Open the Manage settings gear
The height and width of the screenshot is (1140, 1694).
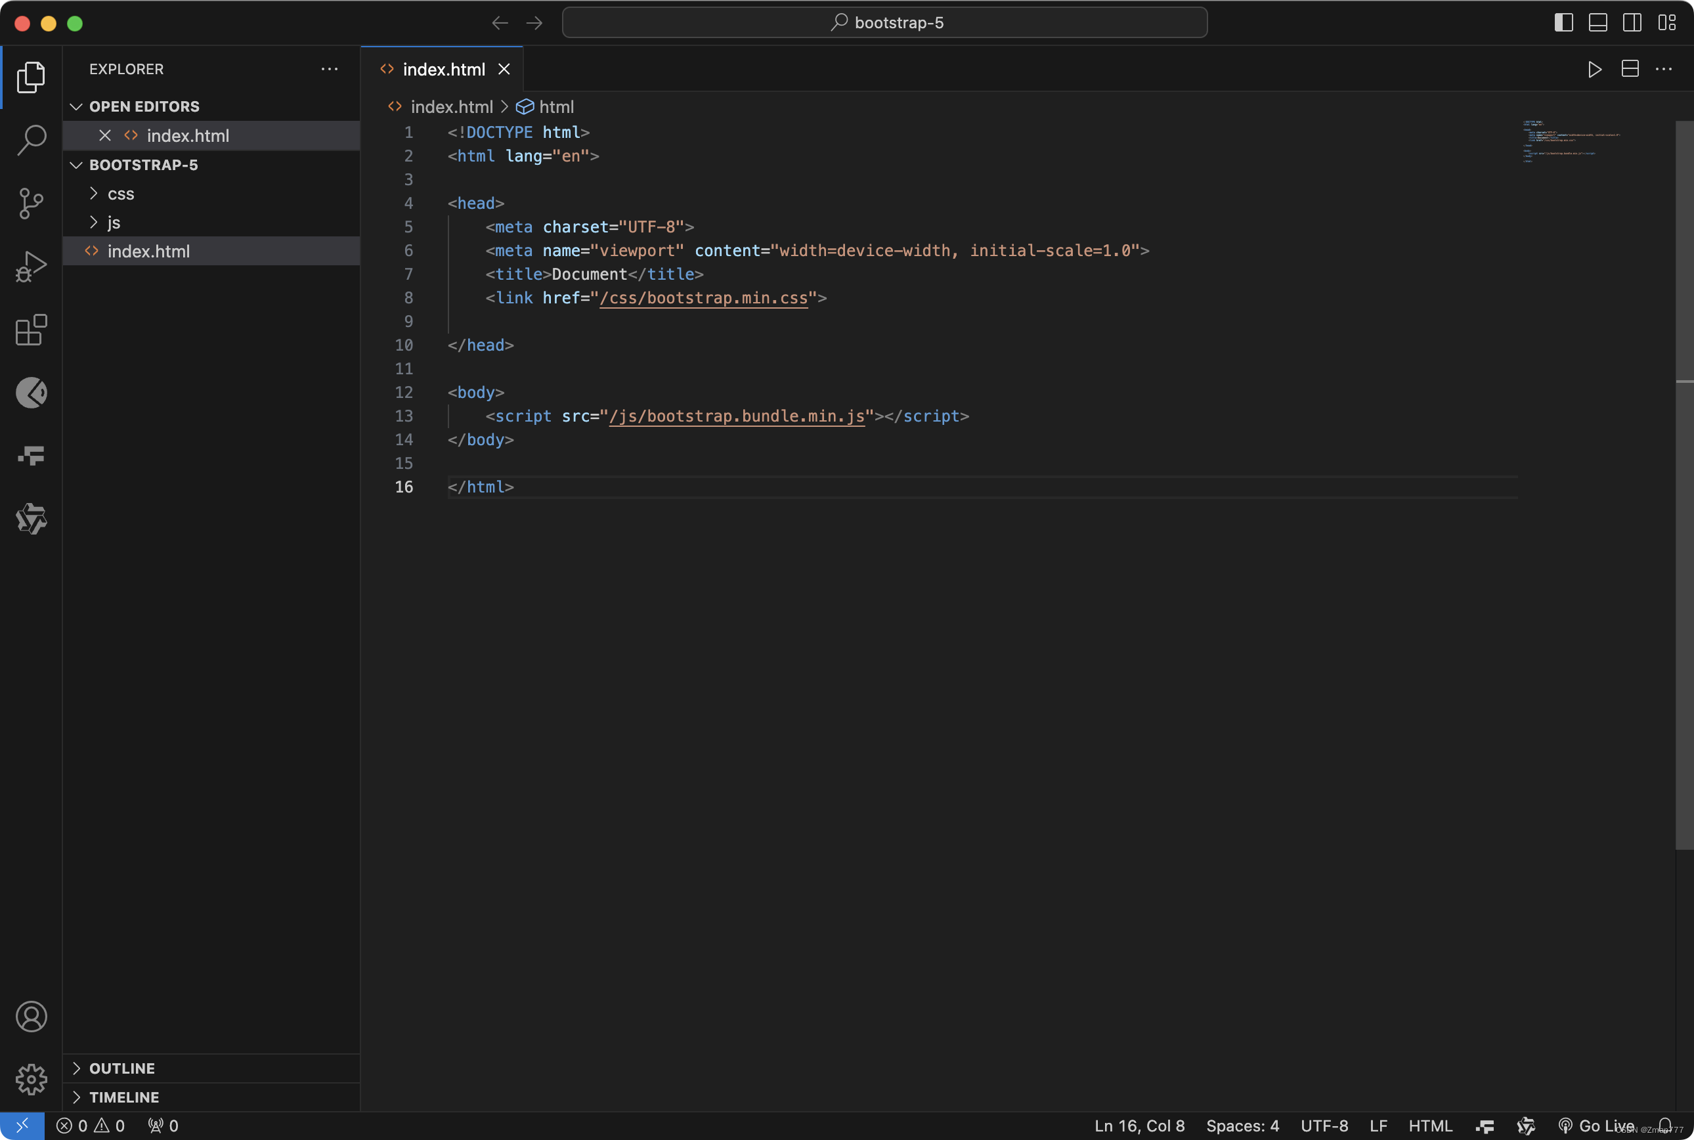(30, 1080)
